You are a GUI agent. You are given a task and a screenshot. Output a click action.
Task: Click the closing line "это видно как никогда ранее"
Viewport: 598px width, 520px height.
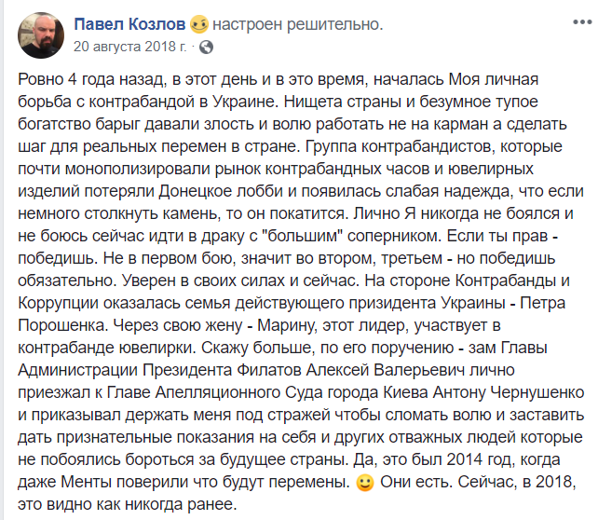coord(128,504)
